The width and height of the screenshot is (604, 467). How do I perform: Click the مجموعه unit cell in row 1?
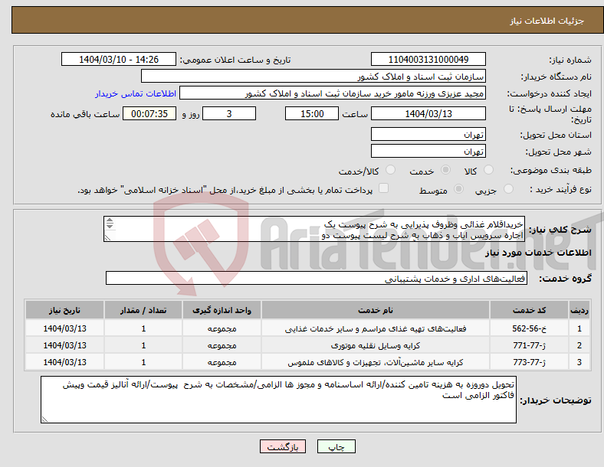pyautogui.click(x=222, y=328)
